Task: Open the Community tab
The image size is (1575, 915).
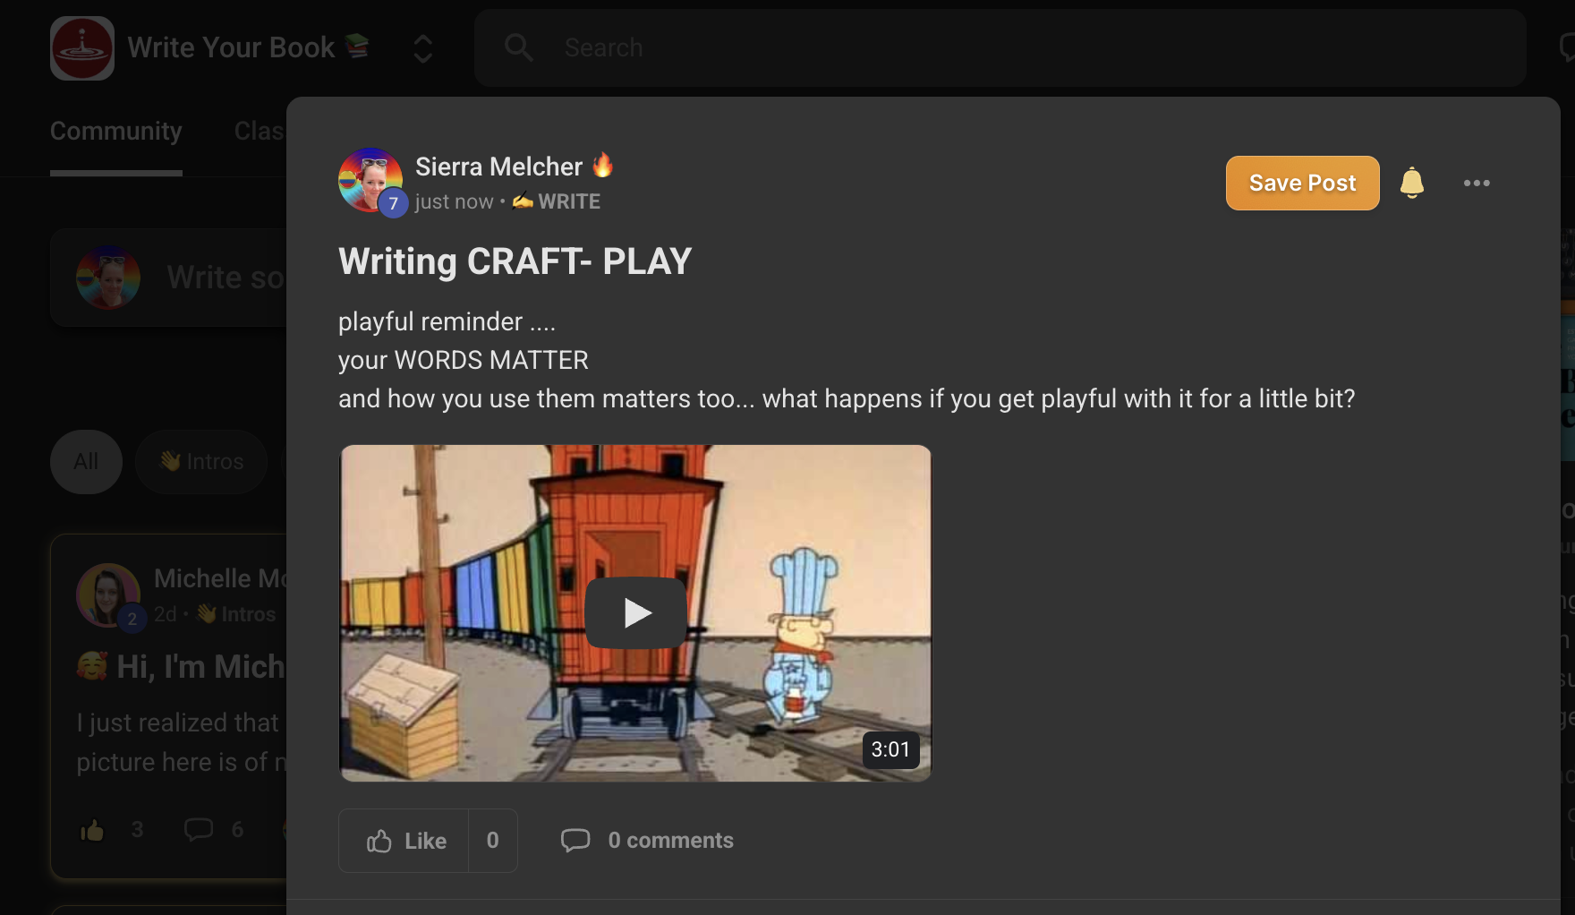Action: (x=116, y=131)
